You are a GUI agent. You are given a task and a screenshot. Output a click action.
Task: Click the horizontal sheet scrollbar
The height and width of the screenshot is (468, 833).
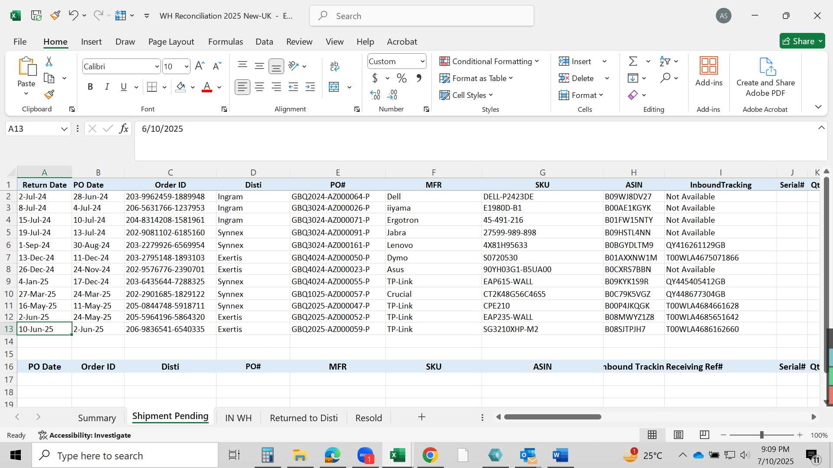click(552, 417)
